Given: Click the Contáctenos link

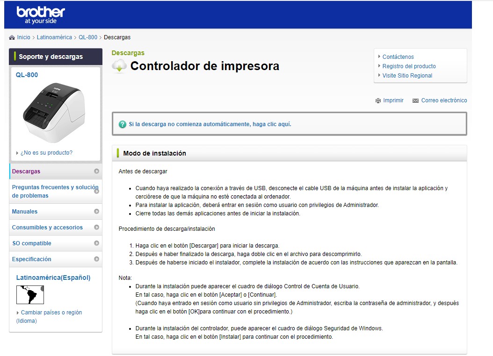Looking at the screenshot, I should [398, 57].
